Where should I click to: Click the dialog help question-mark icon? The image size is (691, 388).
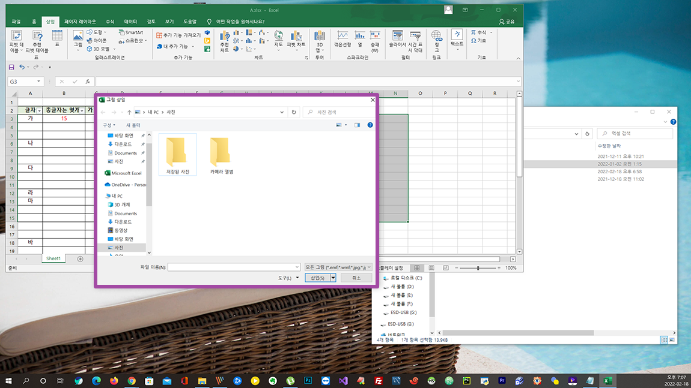370,125
